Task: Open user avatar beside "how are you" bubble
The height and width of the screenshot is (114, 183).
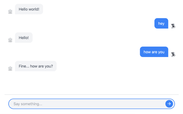Action: coord(173,54)
